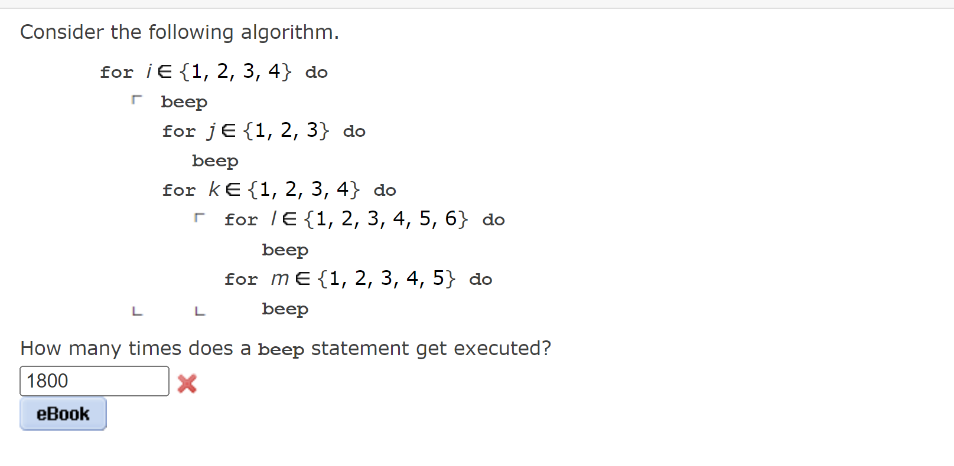This screenshot has width=954, height=466.
Task: Click the bracket marker beside the first beep
Action: point(137,99)
